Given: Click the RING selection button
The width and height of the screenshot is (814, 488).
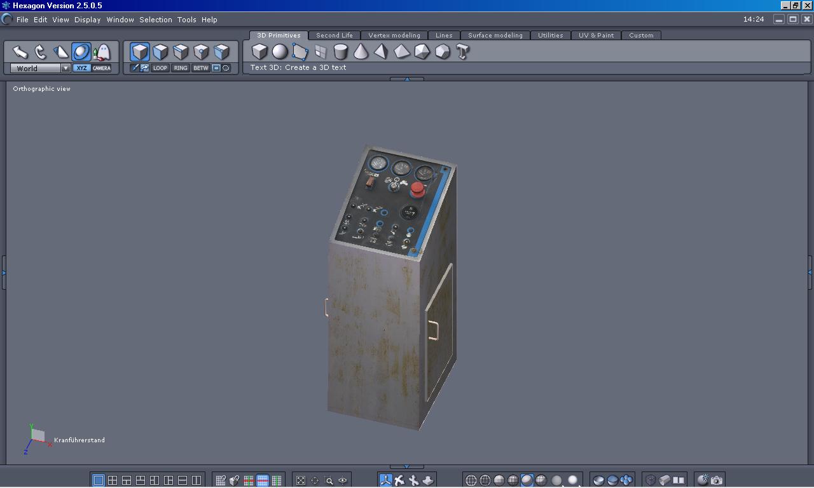Looking at the screenshot, I should (181, 68).
